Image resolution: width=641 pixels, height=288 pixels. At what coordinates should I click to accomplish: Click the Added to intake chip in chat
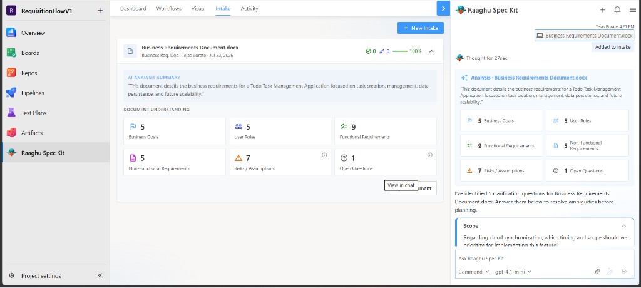[x=612, y=47]
